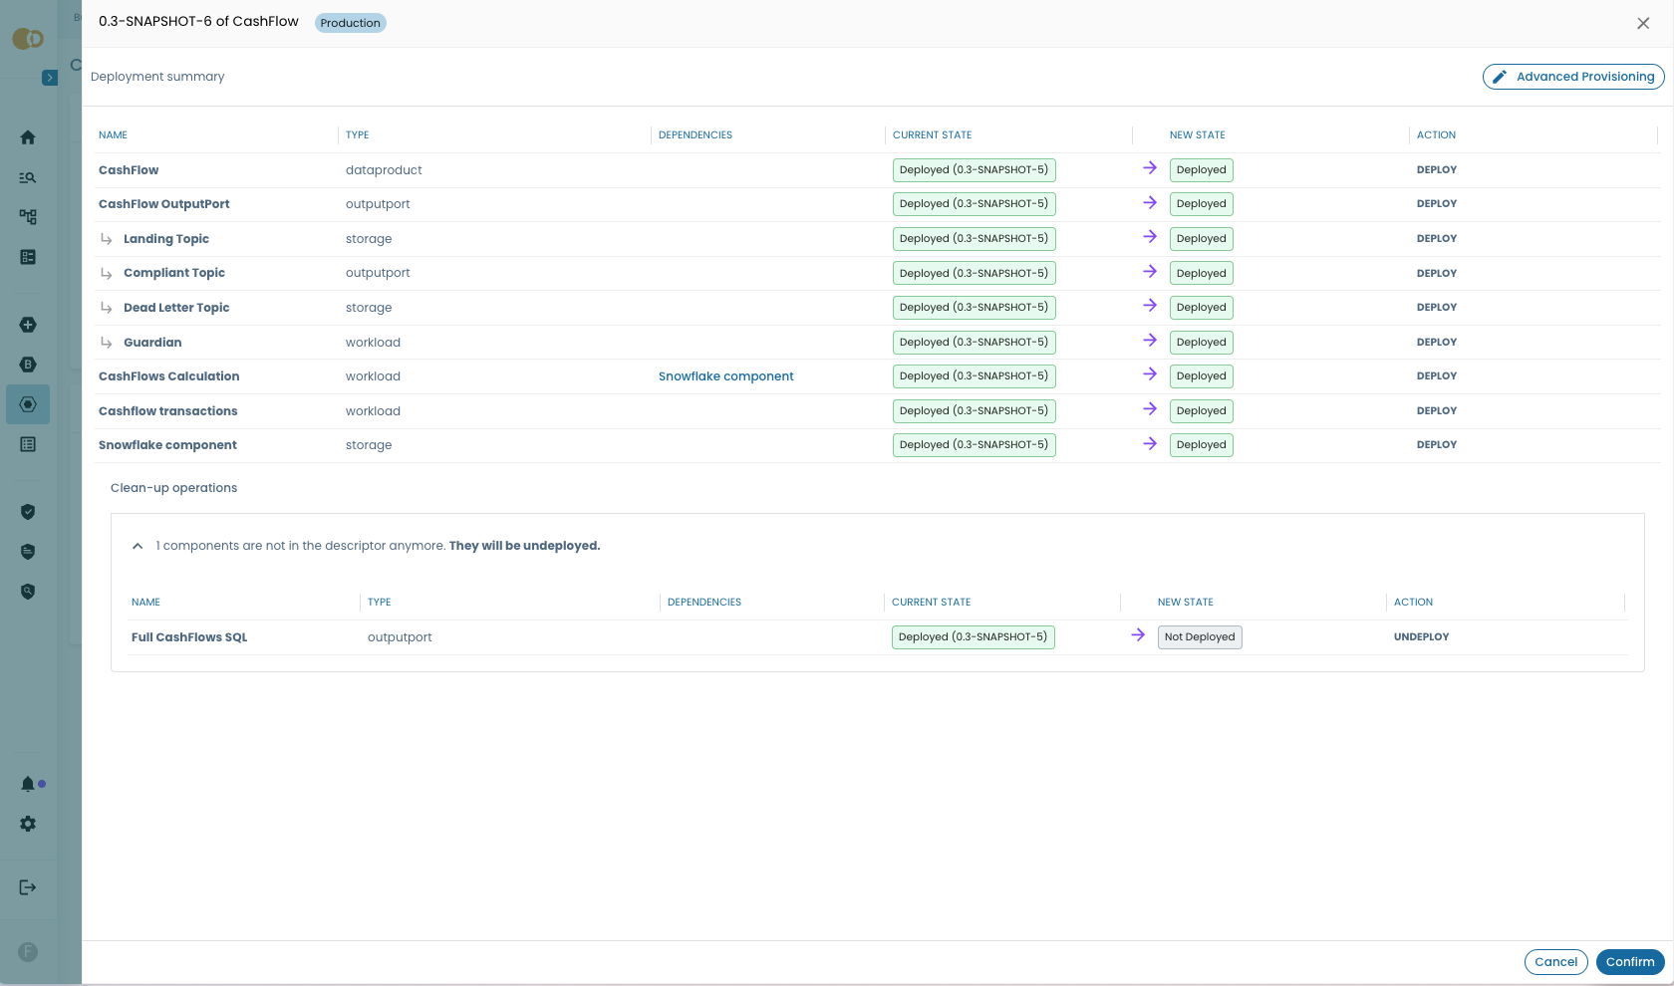Click the Clean-up operations heading
This screenshot has width=1674, height=986.
click(173, 488)
